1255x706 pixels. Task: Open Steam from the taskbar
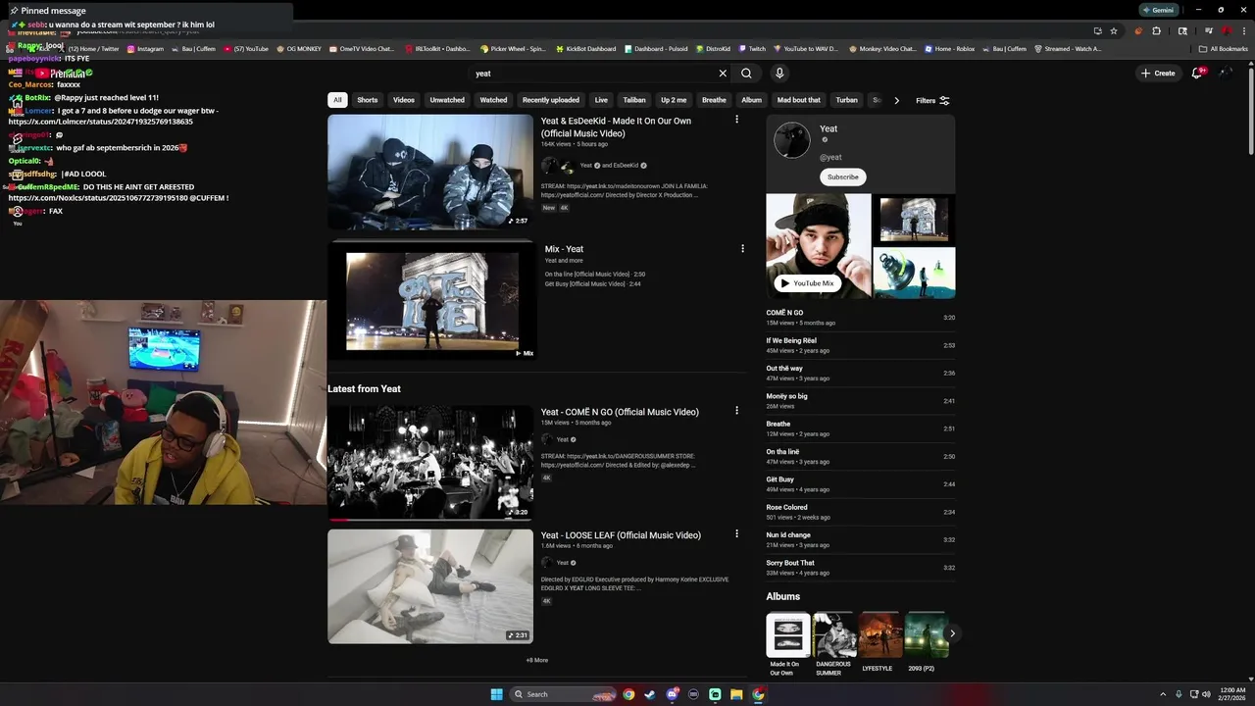[649, 694]
